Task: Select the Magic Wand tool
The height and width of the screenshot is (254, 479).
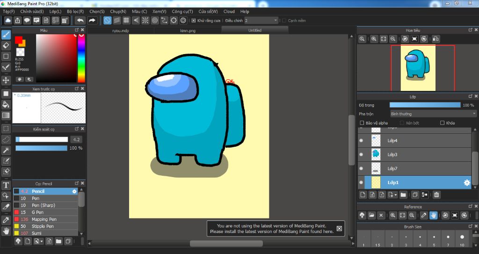Action: (6, 150)
